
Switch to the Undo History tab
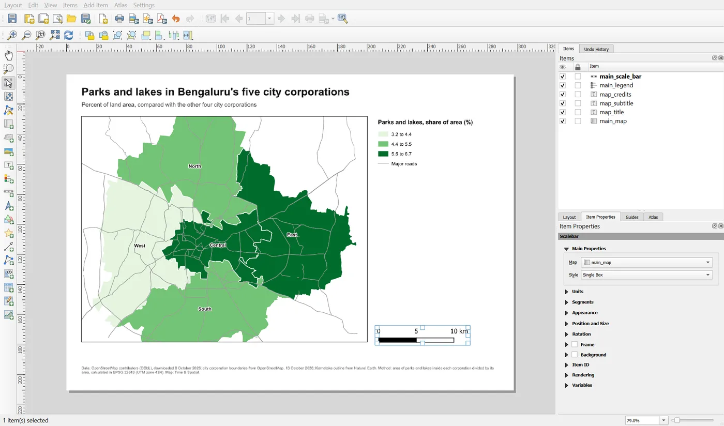pyautogui.click(x=596, y=49)
